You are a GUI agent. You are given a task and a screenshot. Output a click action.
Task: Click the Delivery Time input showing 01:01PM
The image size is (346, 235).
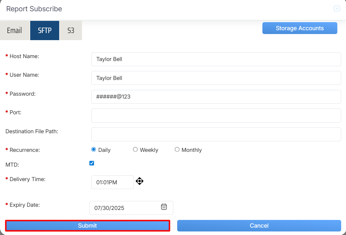tap(112, 182)
